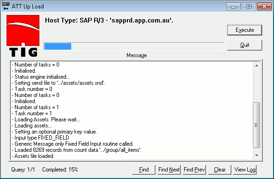Screen dimensions: 274x179
Task: Click the red TIG logo image
Action: 23,36
